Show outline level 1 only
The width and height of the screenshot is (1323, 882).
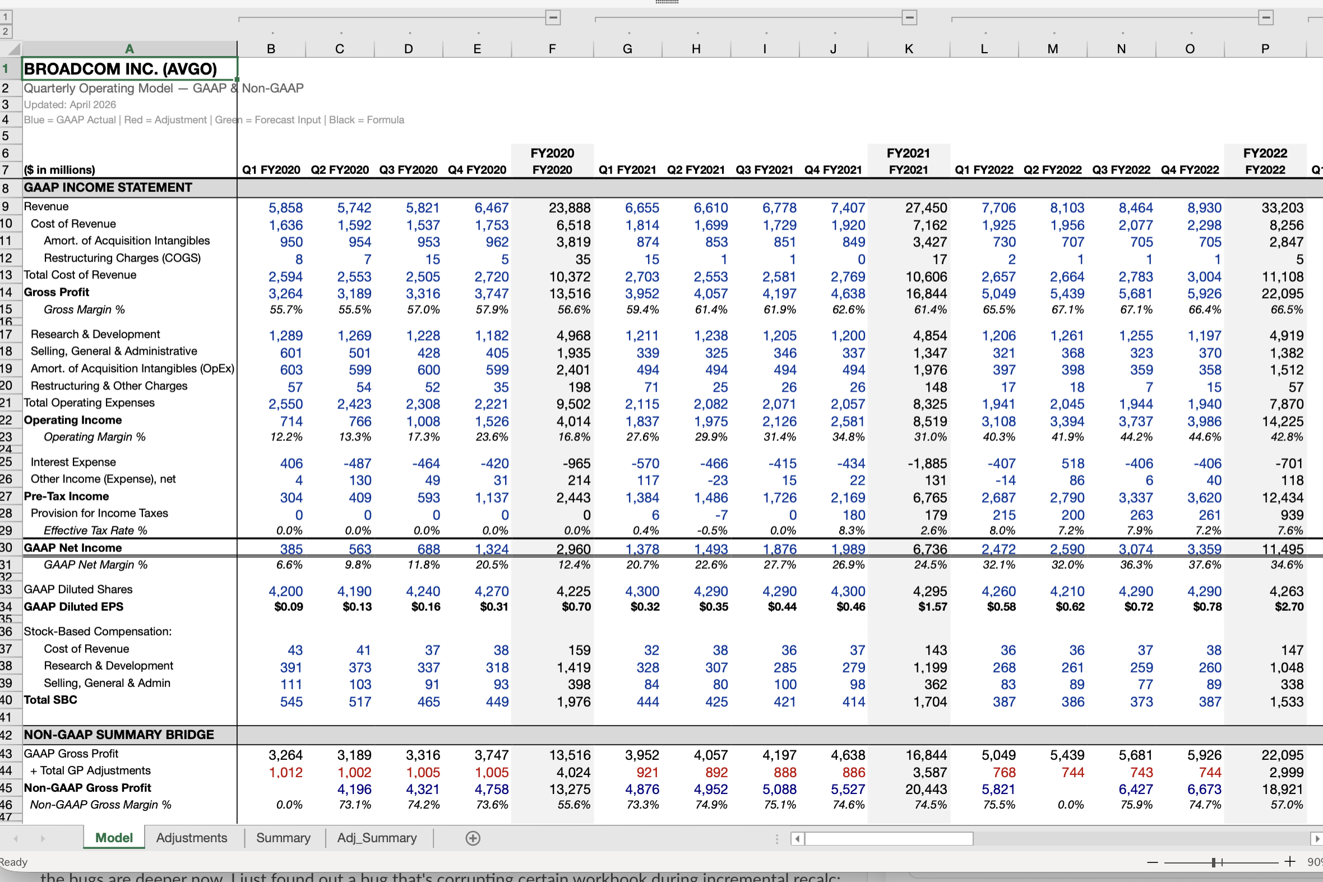point(6,17)
